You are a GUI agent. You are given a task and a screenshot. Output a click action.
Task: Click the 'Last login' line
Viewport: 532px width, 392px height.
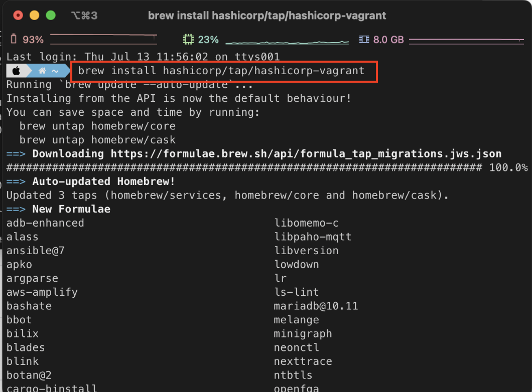click(143, 57)
